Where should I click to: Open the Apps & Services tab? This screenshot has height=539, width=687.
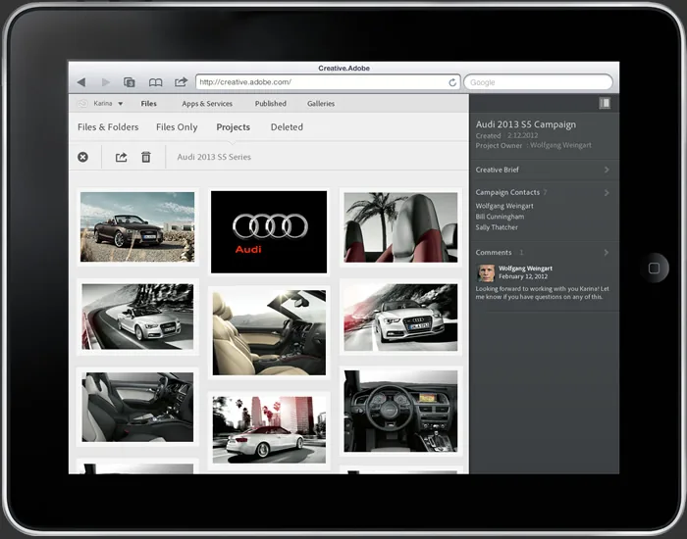point(207,104)
